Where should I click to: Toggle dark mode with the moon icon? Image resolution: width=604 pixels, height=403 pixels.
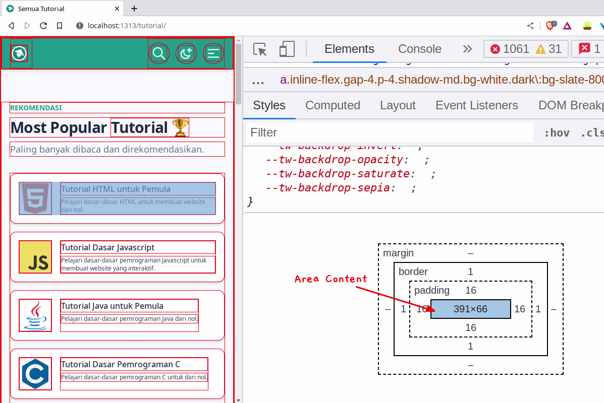[186, 53]
